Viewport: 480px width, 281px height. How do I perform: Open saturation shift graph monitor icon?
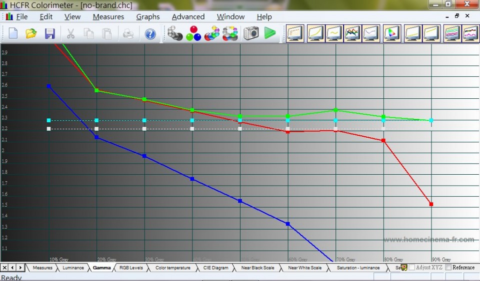471,33
